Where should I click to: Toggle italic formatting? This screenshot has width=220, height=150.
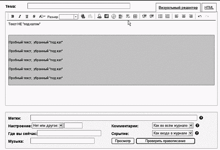tap(20, 16)
